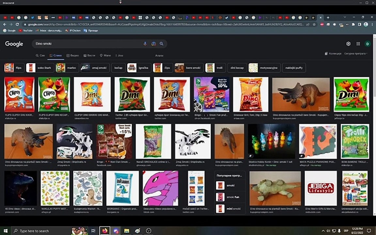Switch to the Све results tab

pos(40,55)
